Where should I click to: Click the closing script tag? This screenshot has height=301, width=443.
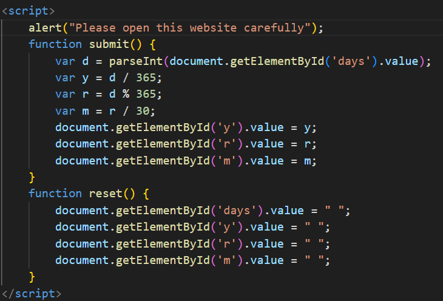[31, 293]
